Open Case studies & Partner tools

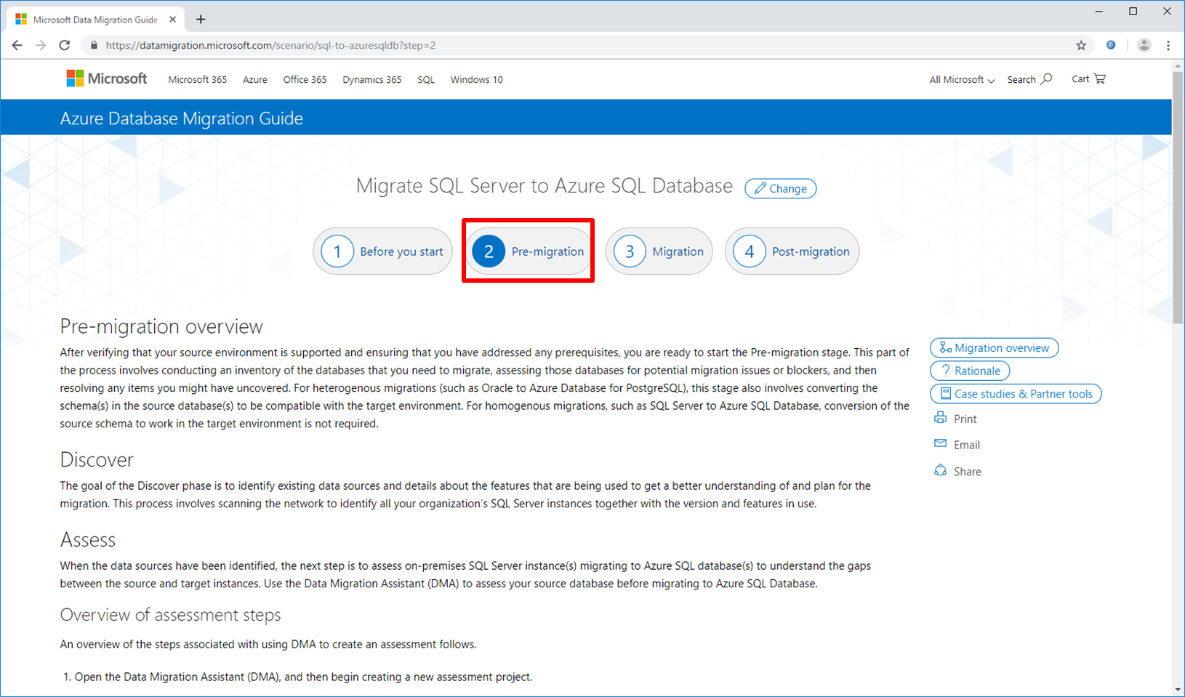1016,394
